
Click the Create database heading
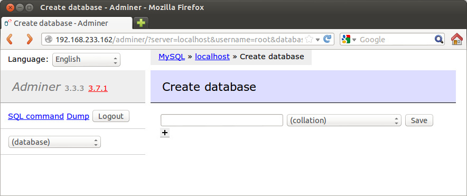(209, 87)
